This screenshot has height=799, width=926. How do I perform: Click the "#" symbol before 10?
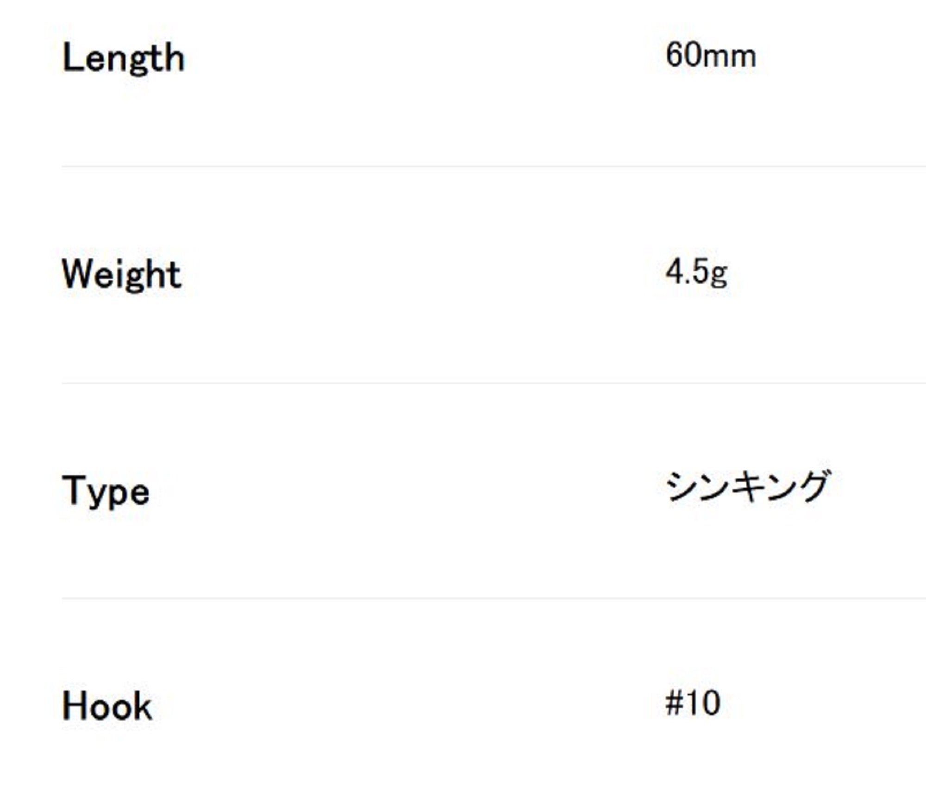(x=674, y=703)
